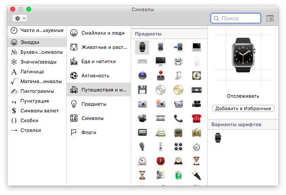Screen dimensions: 286x195
Task: Choose the camera with flash emoji
Action: (161, 103)
